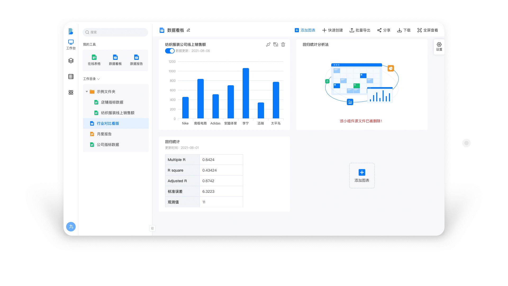Click the trash icon on sales chart
Screen dimensions: 508x286
[283, 44]
